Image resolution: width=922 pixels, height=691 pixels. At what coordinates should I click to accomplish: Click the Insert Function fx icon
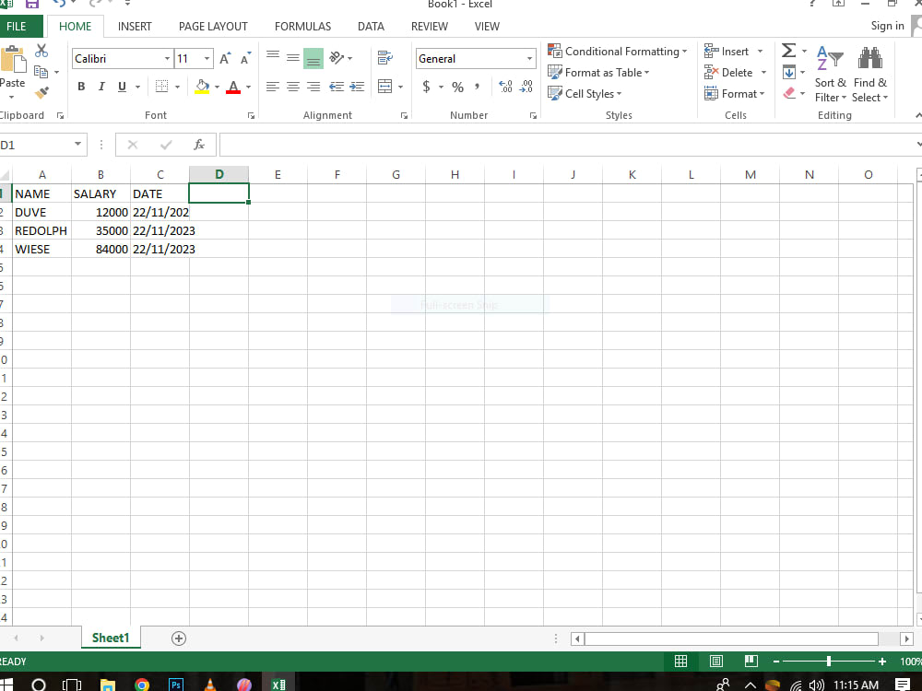199,145
